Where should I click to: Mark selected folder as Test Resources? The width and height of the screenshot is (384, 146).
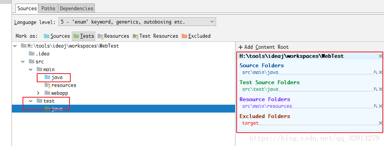(156, 36)
